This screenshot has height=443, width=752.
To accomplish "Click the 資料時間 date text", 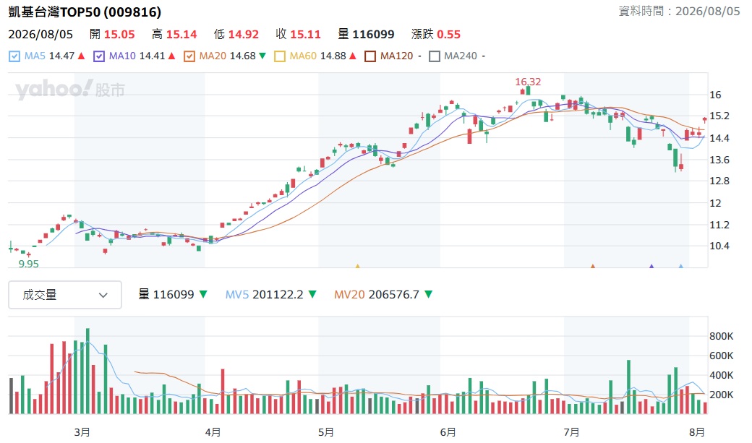I will tap(679, 11).
